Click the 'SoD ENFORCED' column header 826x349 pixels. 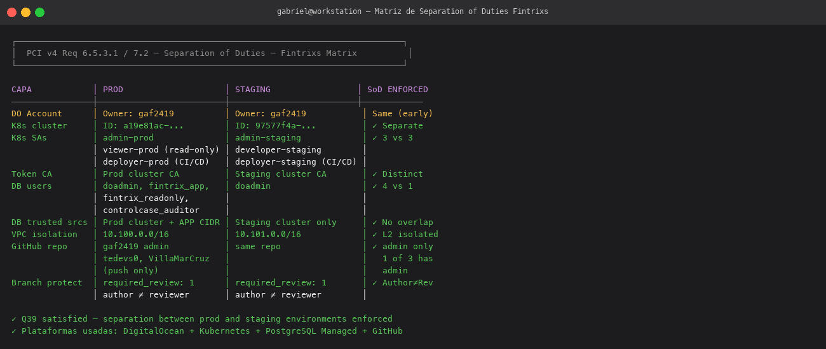[x=398, y=90]
